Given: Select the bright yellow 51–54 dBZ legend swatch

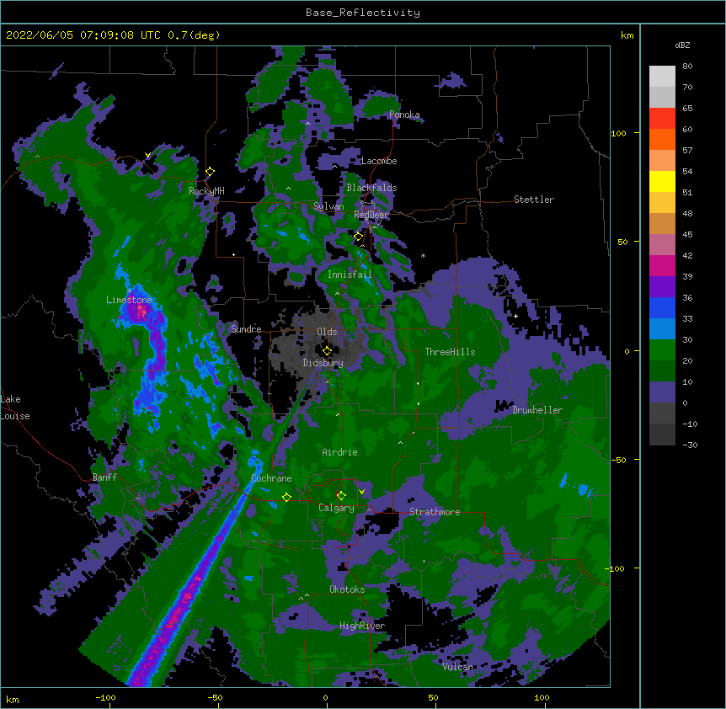Looking at the screenshot, I should (x=662, y=181).
